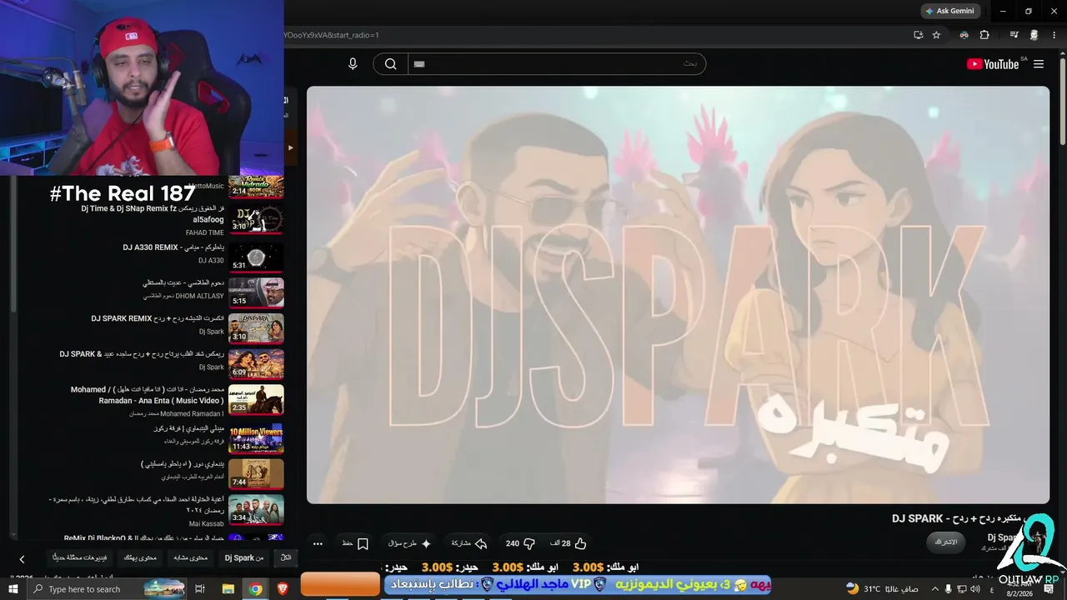Open the 6:09 DJ SPARK video thumbnail
Screen dimensions: 1067x600
tap(256, 364)
